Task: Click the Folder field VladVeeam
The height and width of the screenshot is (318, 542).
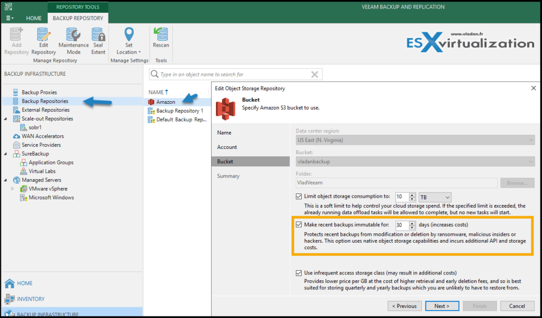Action: (x=396, y=183)
